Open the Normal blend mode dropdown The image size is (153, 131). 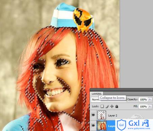[x=95, y=100]
